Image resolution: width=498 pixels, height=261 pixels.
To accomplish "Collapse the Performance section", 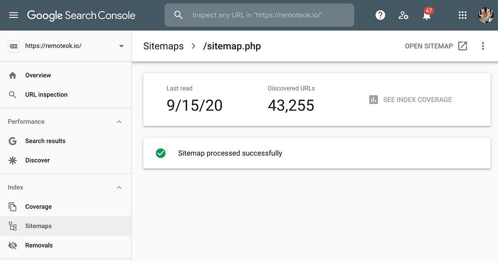I will pyautogui.click(x=119, y=122).
